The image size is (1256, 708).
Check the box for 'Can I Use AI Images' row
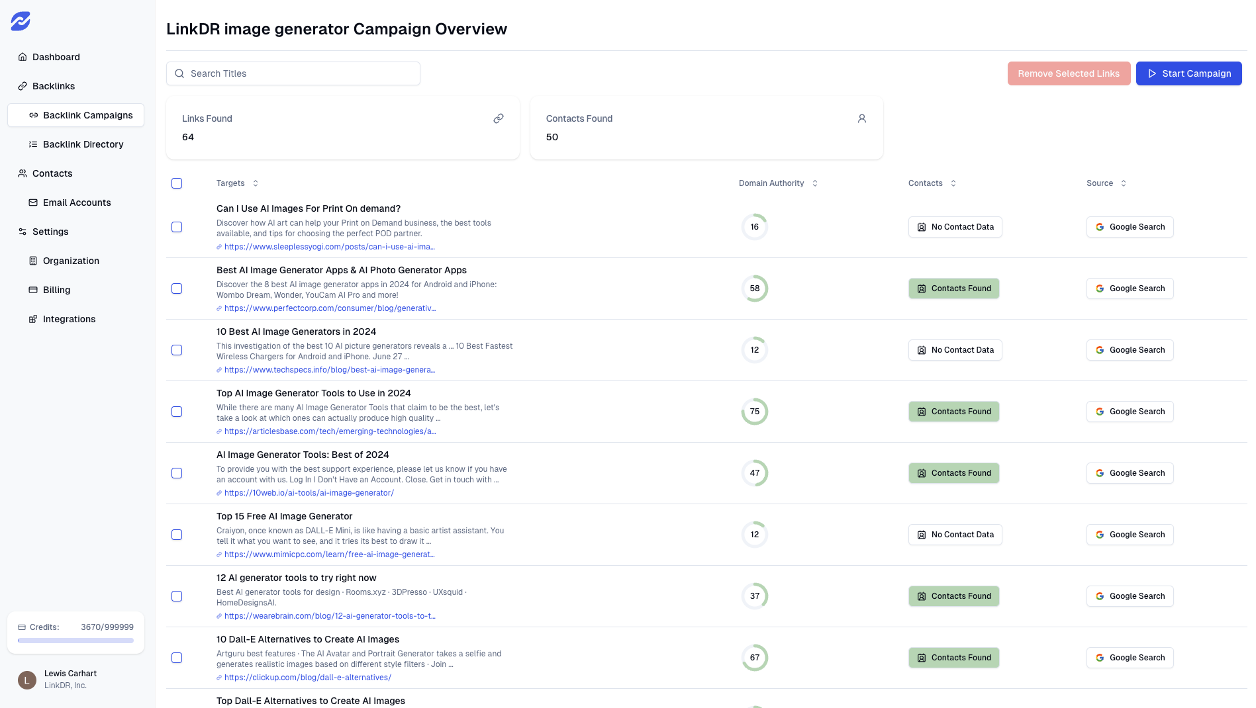coord(177,227)
